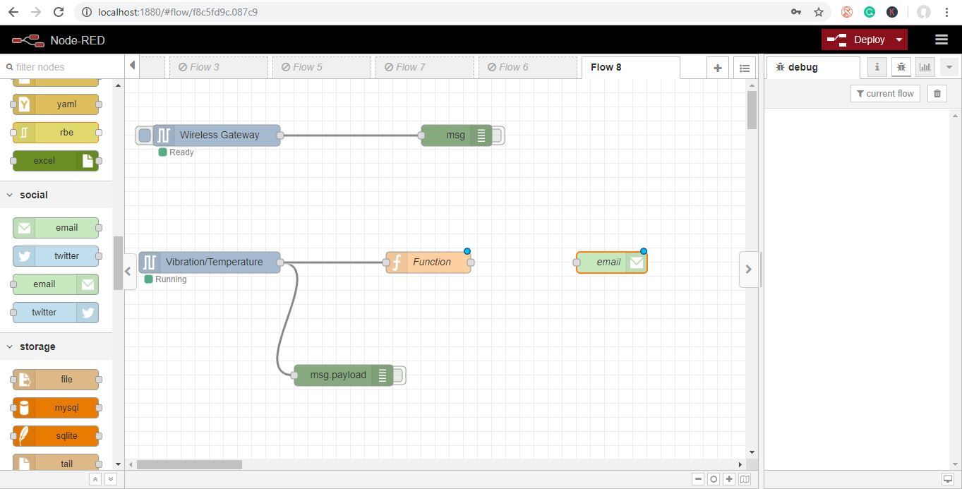
Task: Open the dashboard chart icon tab
Action: [x=925, y=67]
